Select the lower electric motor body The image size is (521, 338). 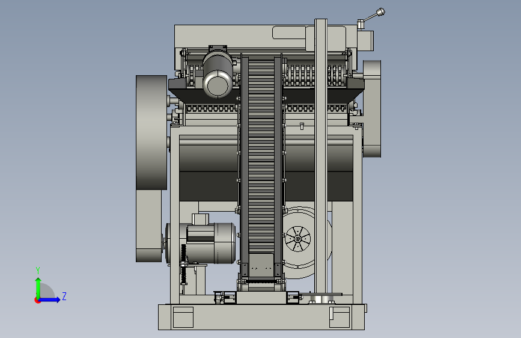click(201, 243)
